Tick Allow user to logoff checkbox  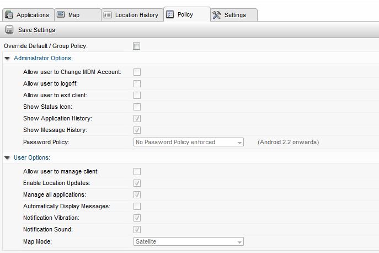tap(137, 83)
